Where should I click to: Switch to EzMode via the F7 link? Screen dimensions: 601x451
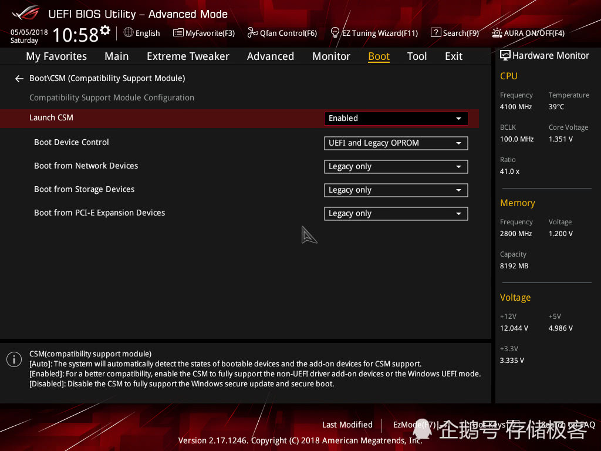coord(411,425)
